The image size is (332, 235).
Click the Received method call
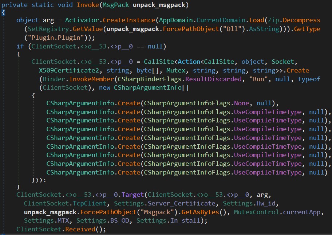[80, 229]
